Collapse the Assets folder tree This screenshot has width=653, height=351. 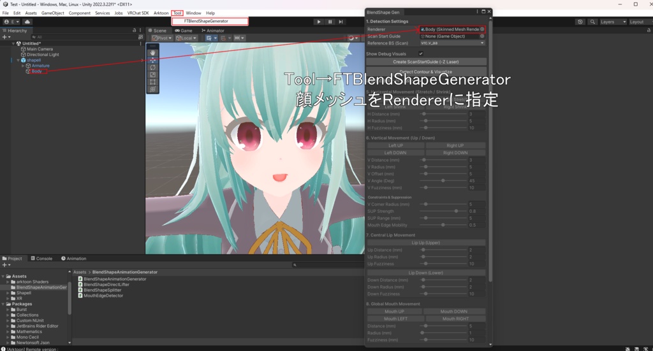tap(3, 276)
